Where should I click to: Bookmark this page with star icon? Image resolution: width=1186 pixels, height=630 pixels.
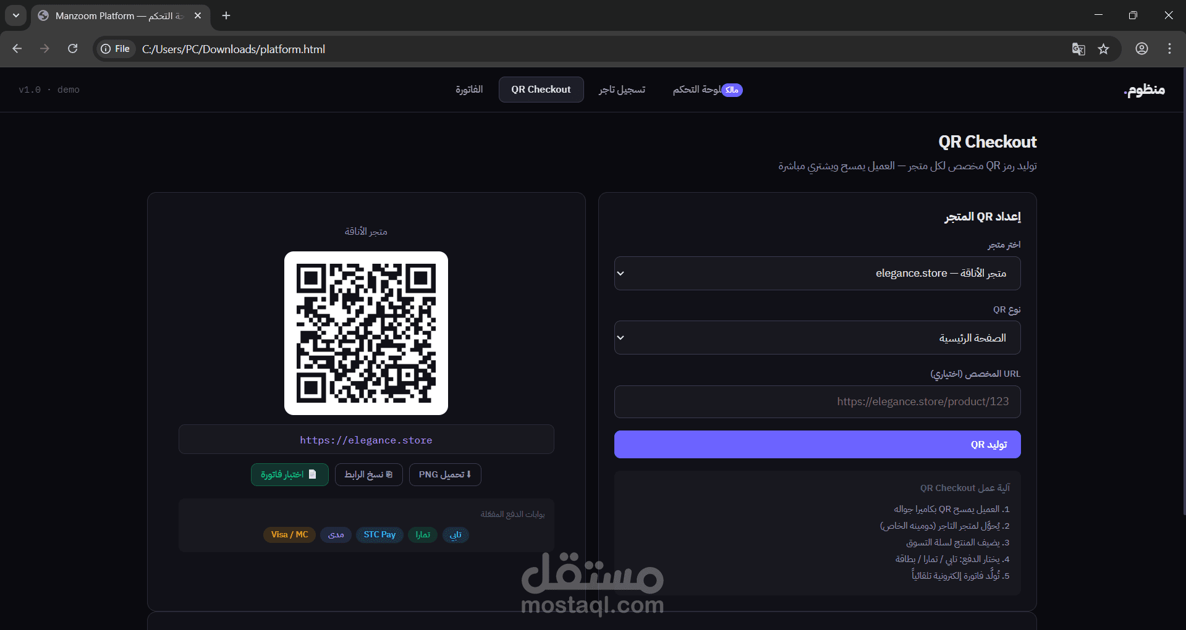(1104, 49)
